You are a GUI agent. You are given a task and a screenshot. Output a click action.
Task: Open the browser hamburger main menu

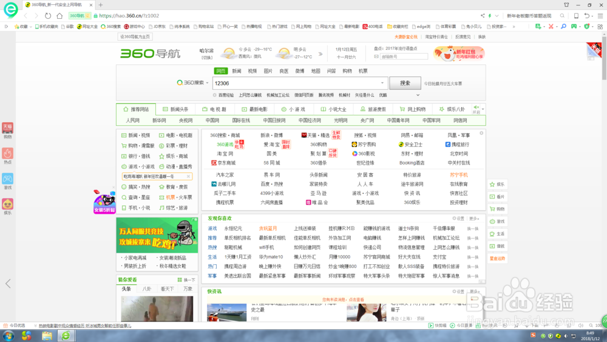(600, 16)
